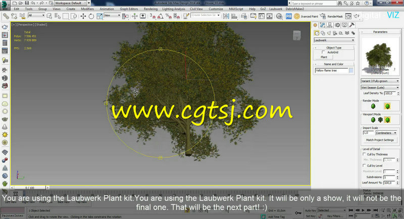Open the Laubwerk menu
This screenshot has width=404, height=219.
(276, 9)
